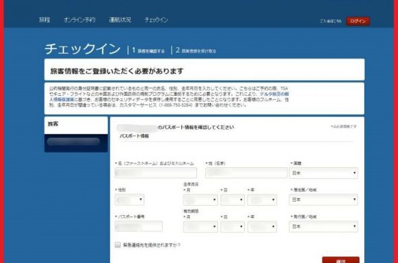Open the 性別 gender dropdown
Screen dimensions: 398x263
130,200
